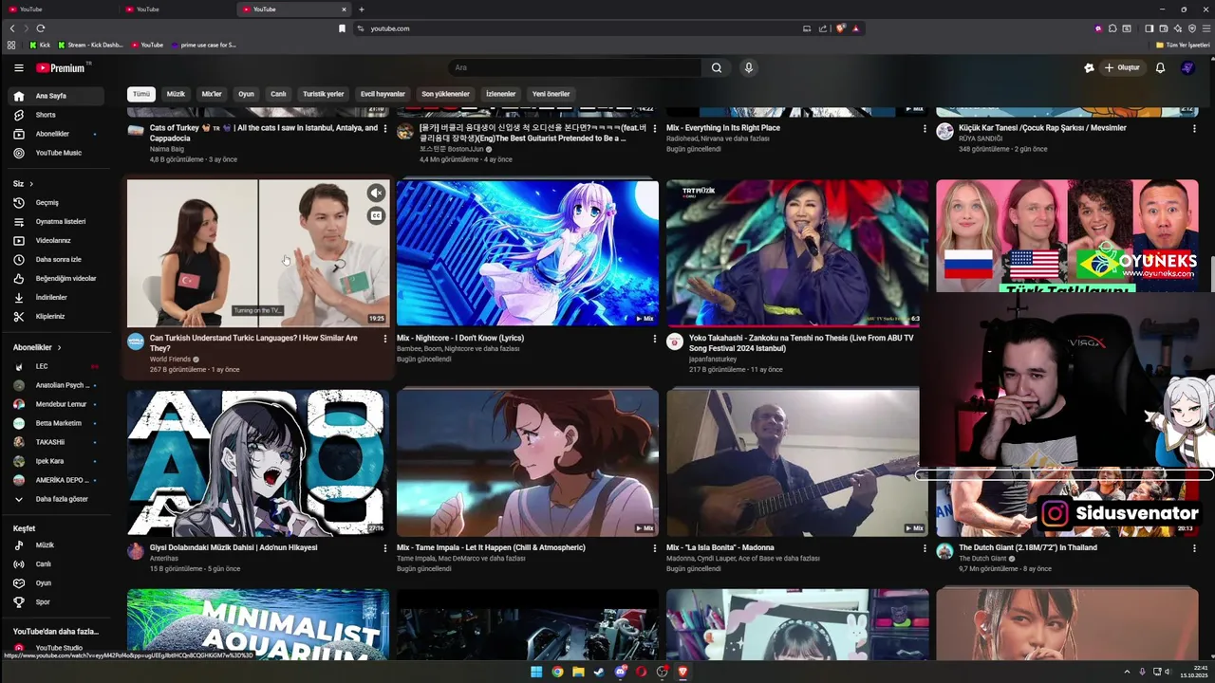Open the account avatar menu

tap(1187, 67)
